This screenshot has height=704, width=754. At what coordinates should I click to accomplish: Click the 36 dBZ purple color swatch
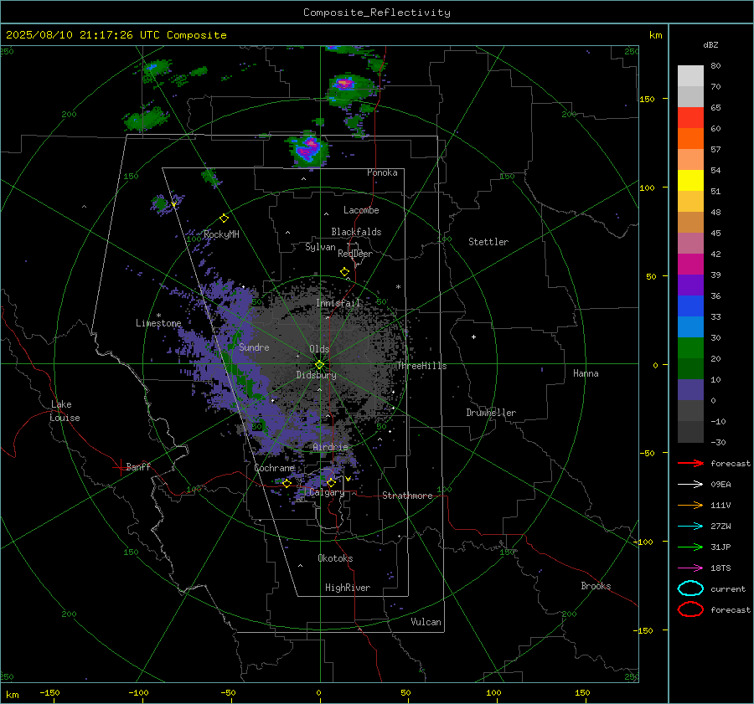(690, 285)
